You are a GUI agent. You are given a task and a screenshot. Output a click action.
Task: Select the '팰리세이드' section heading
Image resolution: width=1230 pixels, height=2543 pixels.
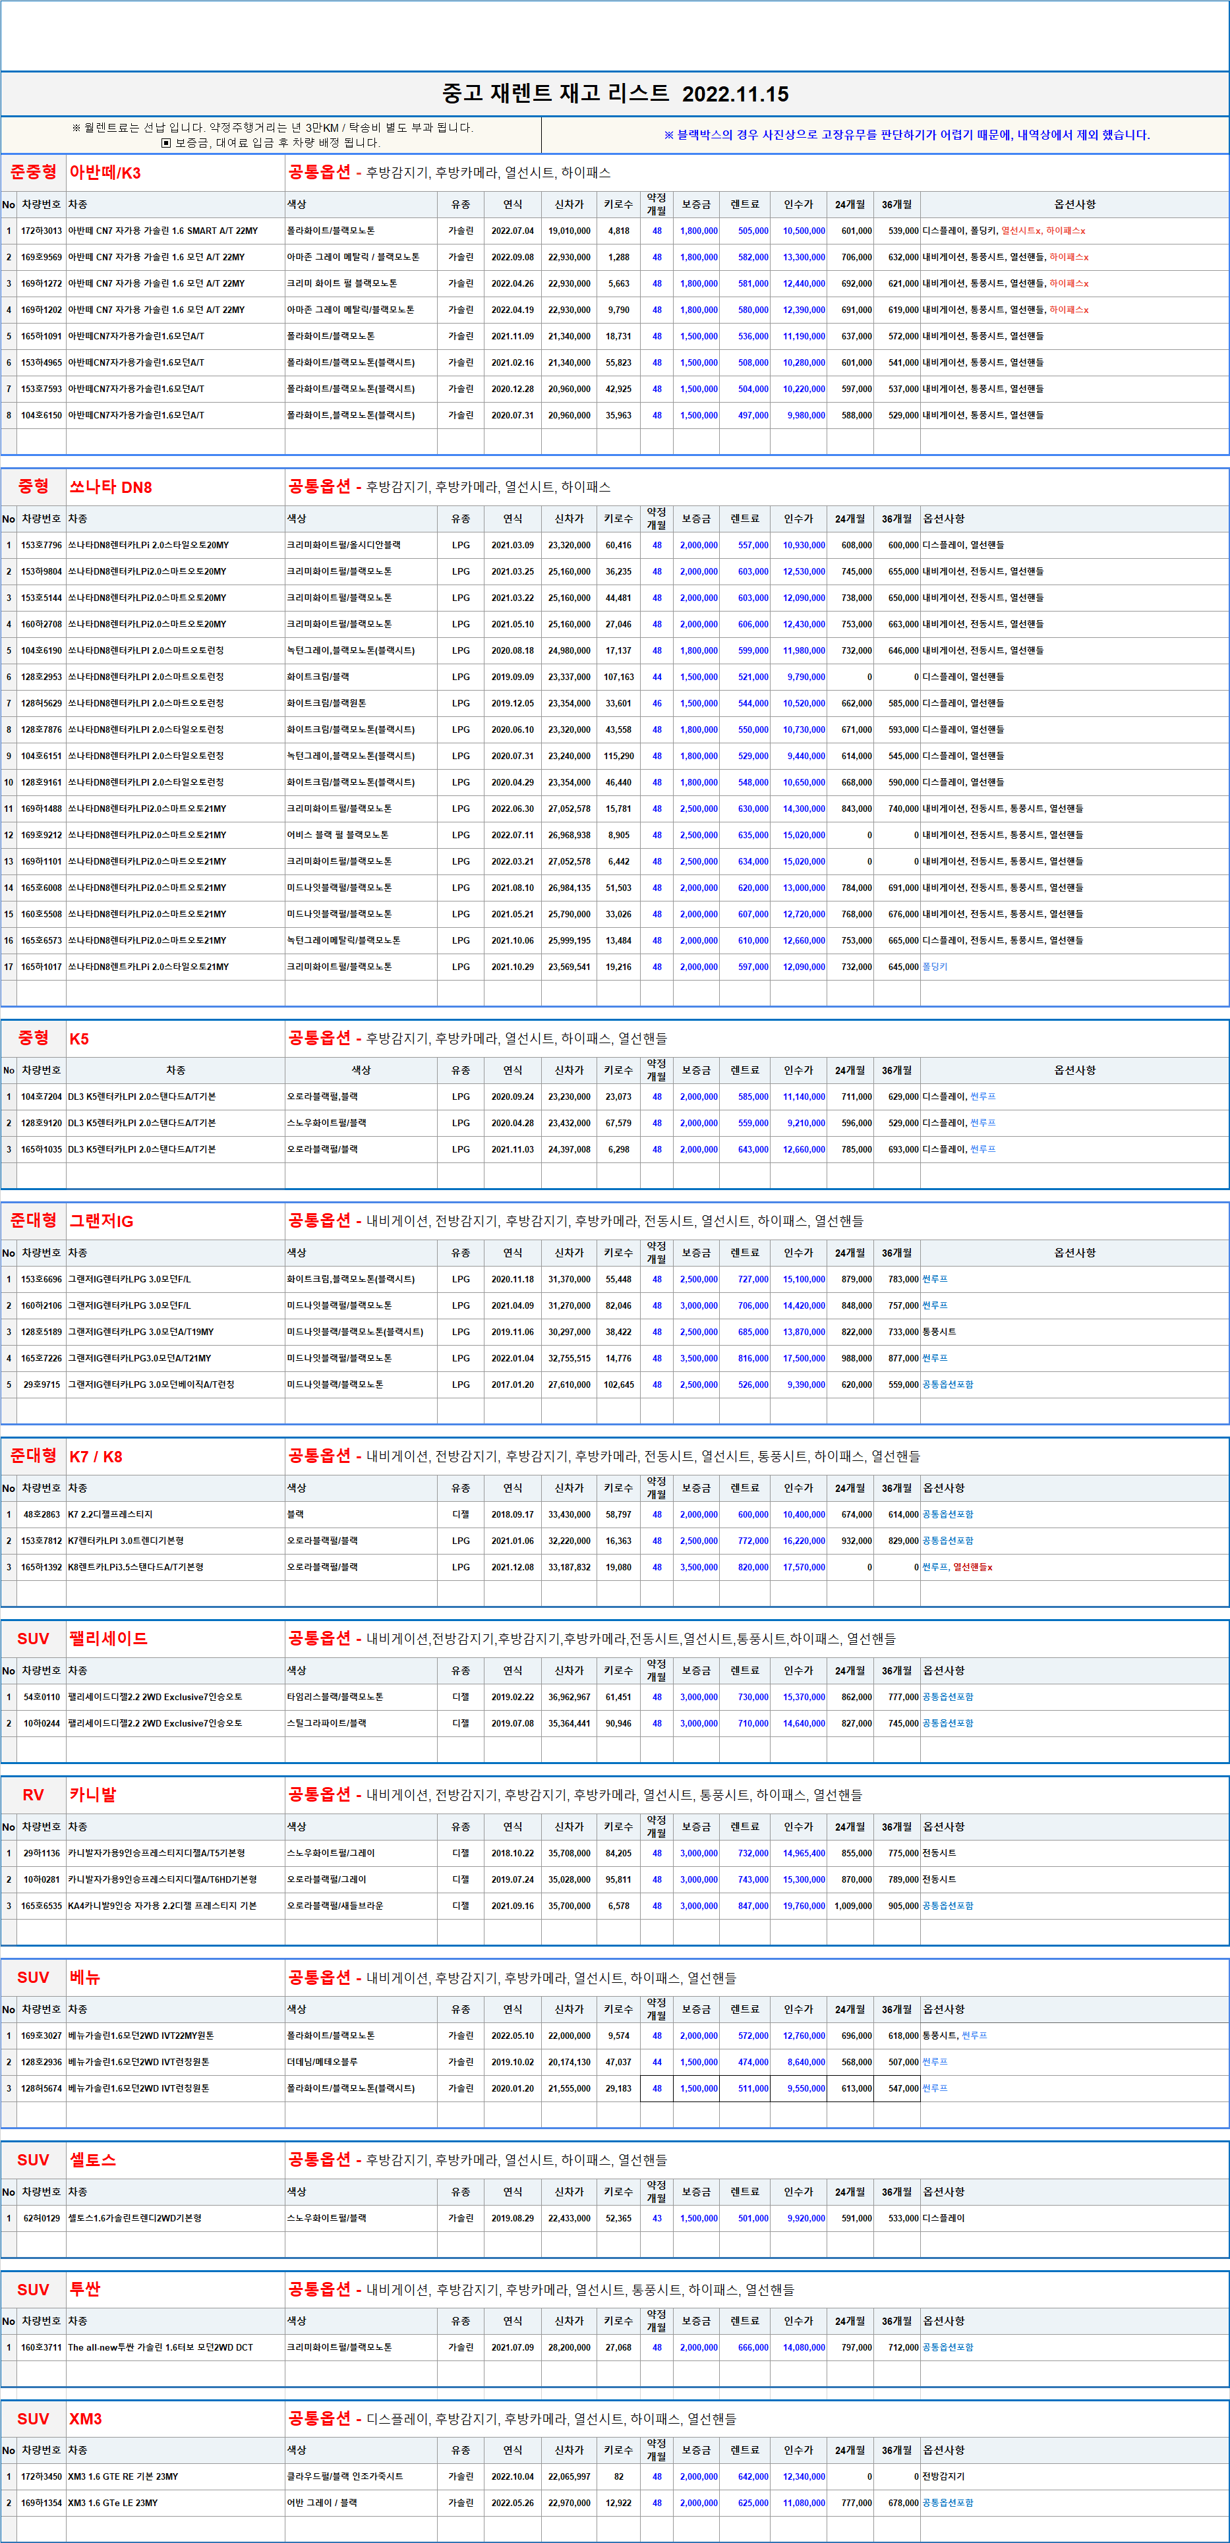(109, 1639)
